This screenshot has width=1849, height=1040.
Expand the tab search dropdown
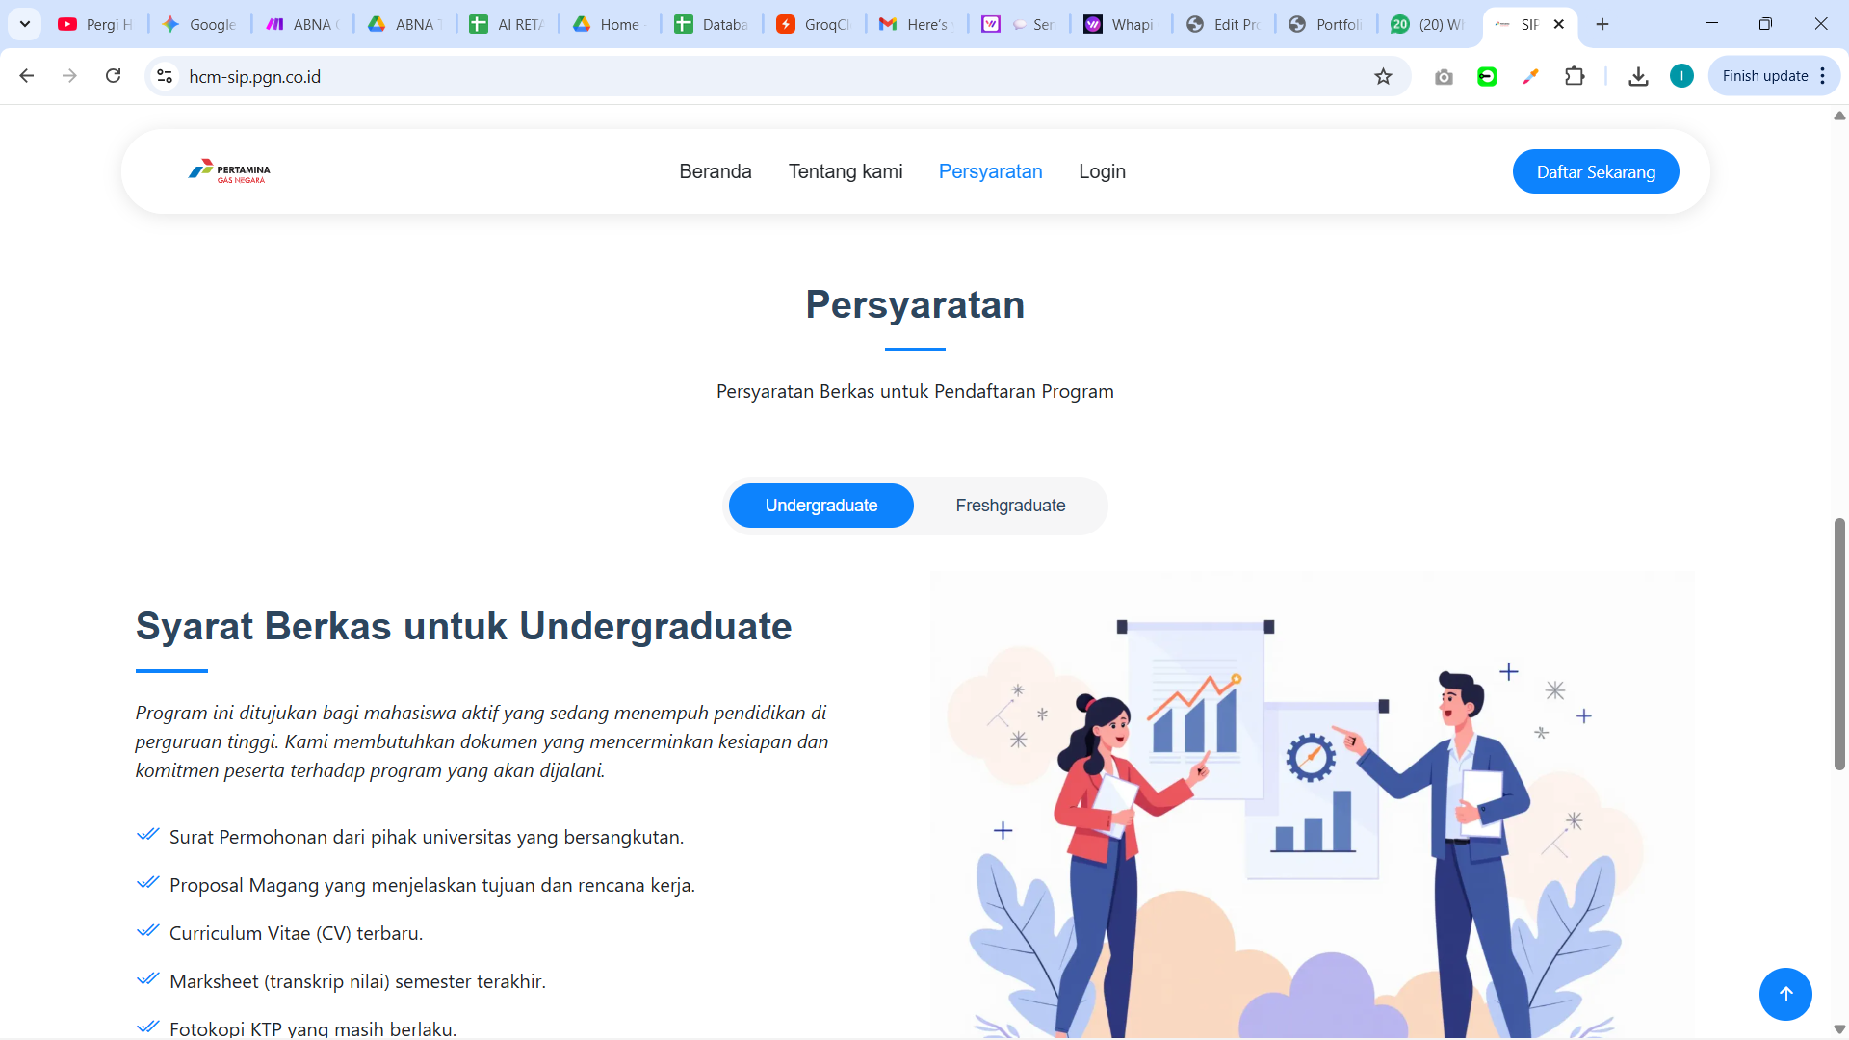click(x=25, y=24)
